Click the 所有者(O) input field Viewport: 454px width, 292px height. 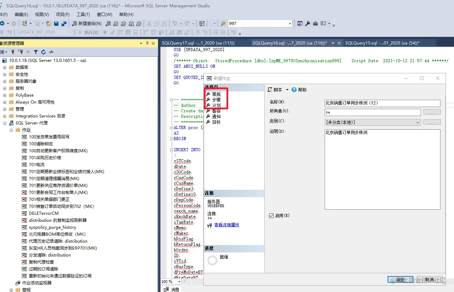373,112
